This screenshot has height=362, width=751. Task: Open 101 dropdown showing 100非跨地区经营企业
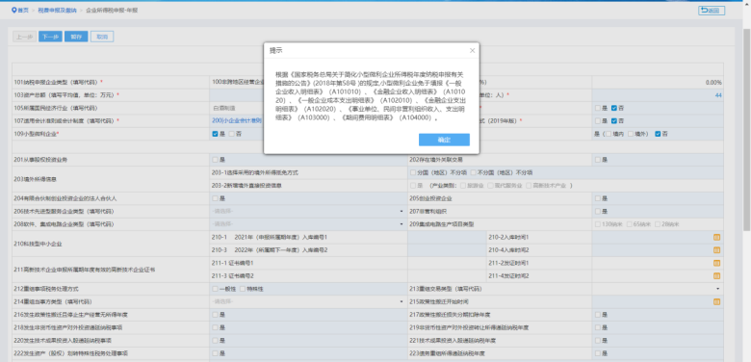pyautogui.click(x=237, y=83)
